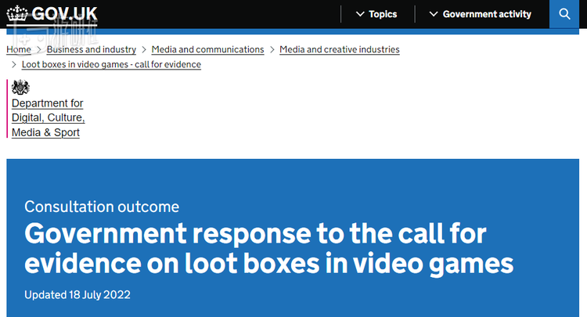Image resolution: width=587 pixels, height=317 pixels.
Task: Go to Home breadcrumb
Action: (19, 49)
